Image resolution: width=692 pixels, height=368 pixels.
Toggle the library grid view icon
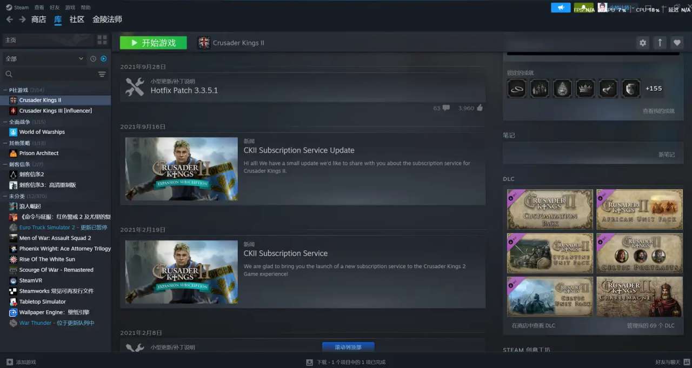(x=102, y=40)
